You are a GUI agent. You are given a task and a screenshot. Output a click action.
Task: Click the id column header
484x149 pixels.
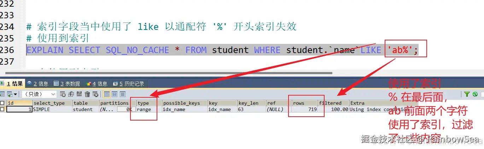click(x=19, y=103)
